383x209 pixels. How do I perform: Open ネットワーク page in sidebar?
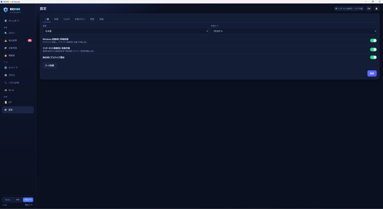pyautogui.click(x=18, y=67)
